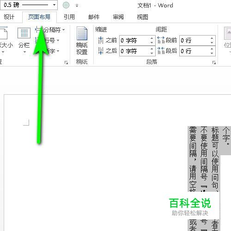Viewport: 231px width, 231px height.
Task: Click the 段后 spacing icon
Action: [161, 50]
